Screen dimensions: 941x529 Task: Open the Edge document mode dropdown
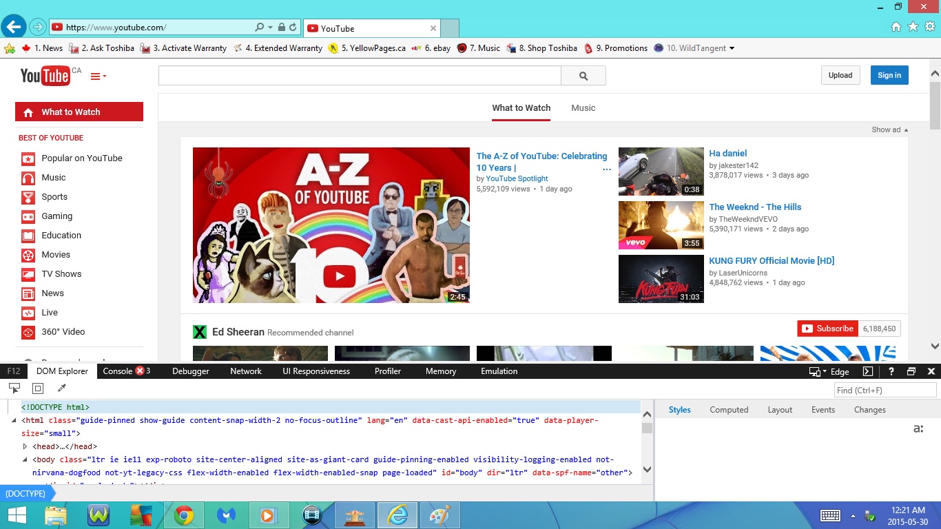click(x=829, y=371)
